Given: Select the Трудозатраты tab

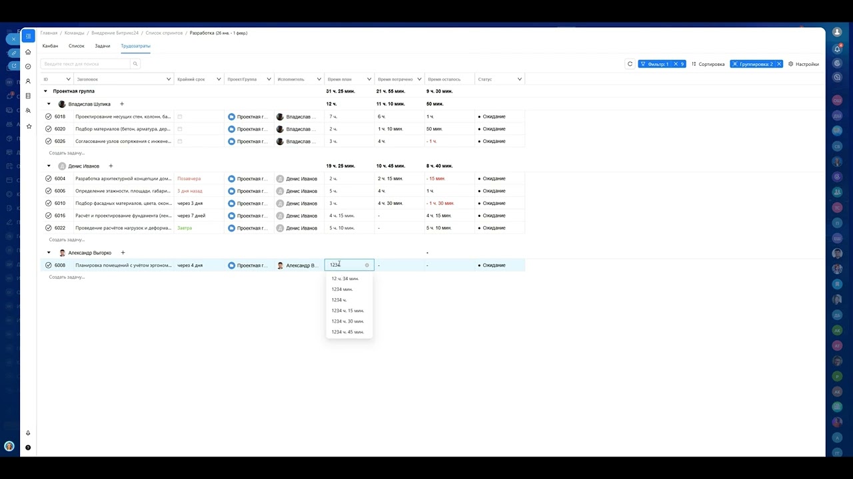Looking at the screenshot, I should coord(135,46).
